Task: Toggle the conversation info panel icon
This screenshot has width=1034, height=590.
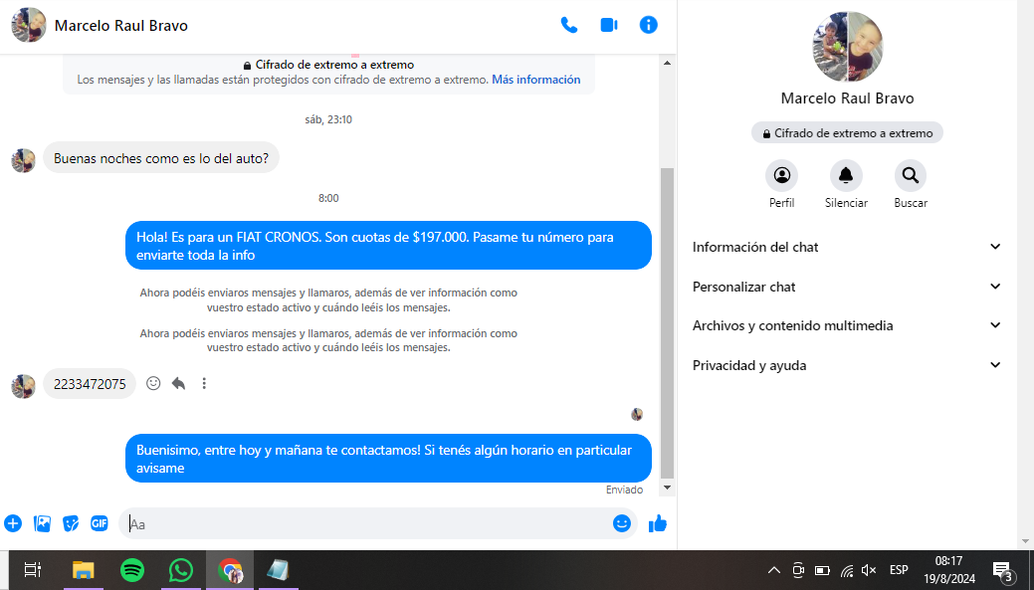Action: click(x=648, y=25)
